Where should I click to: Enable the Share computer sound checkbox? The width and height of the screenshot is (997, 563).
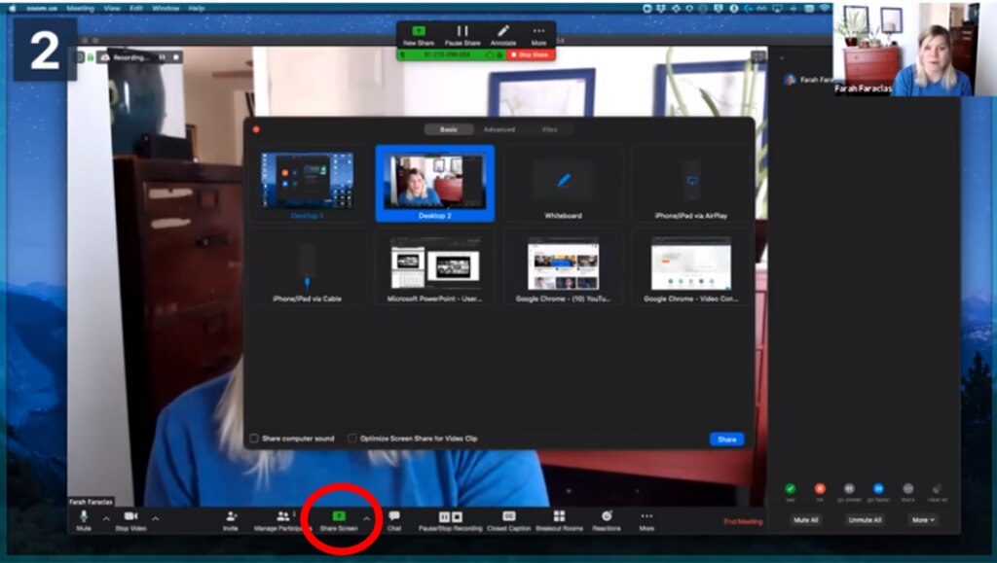254,438
